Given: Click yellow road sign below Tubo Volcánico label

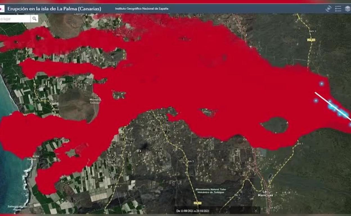Looking at the screenshot, I should (197, 203).
